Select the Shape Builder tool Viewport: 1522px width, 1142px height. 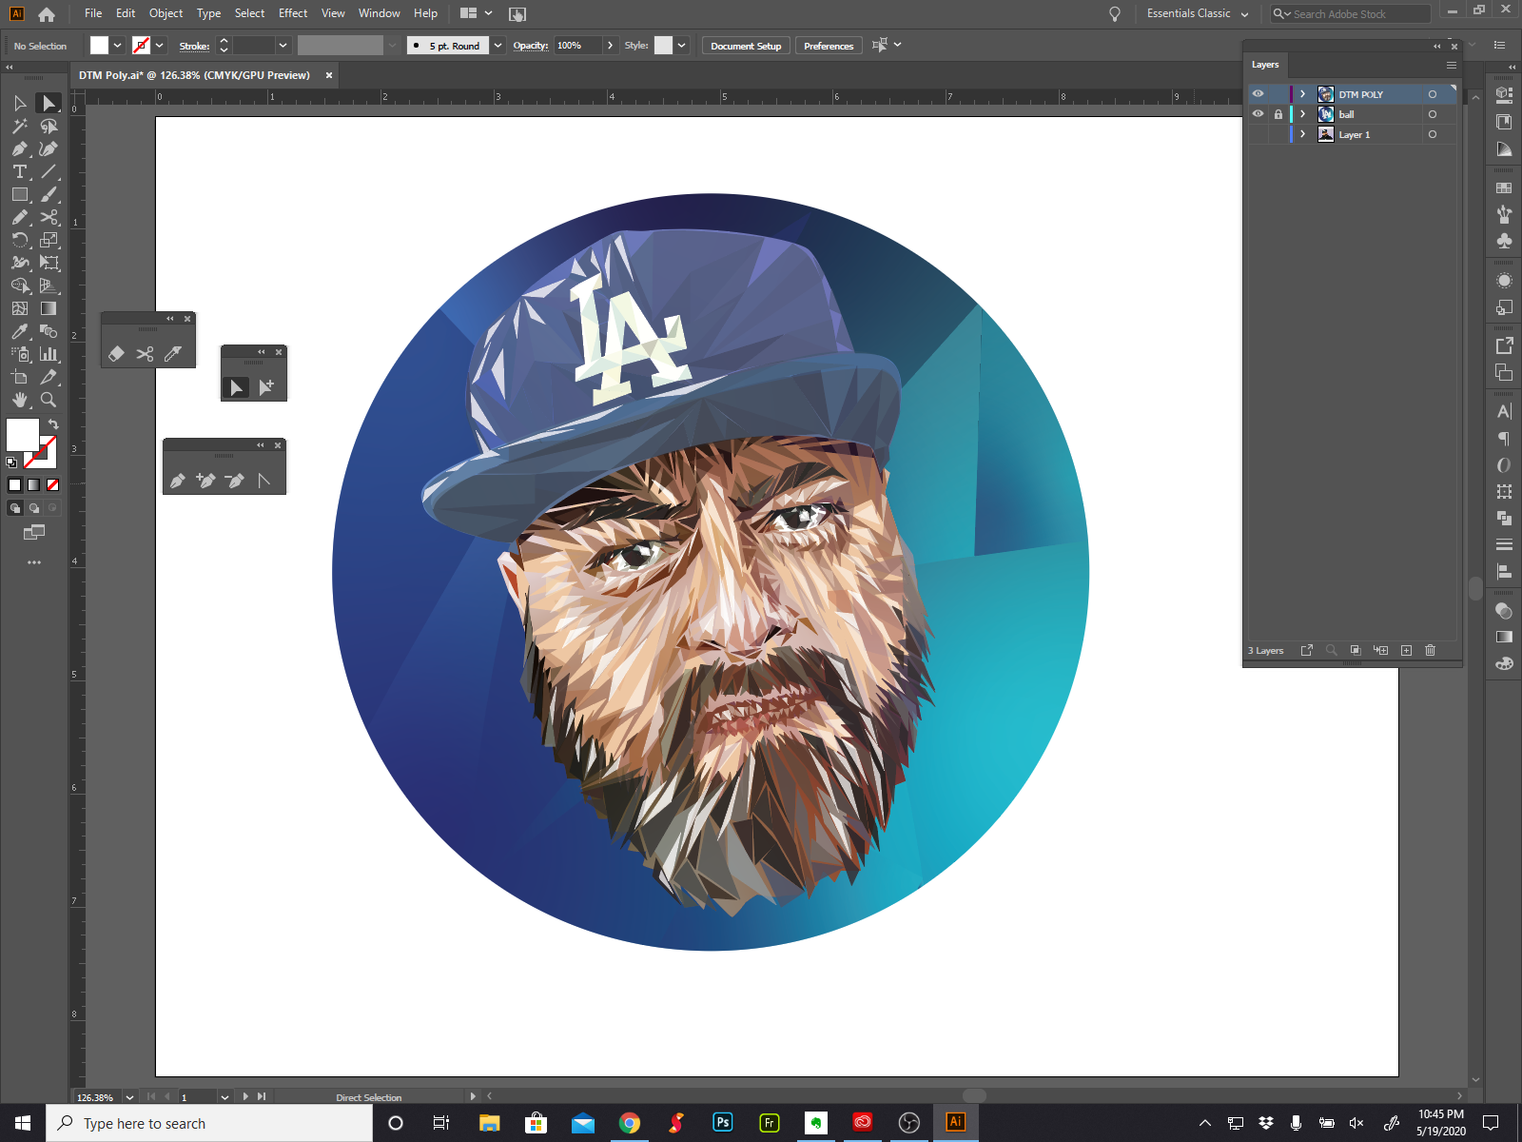pyautogui.click(x=19, y=285)
